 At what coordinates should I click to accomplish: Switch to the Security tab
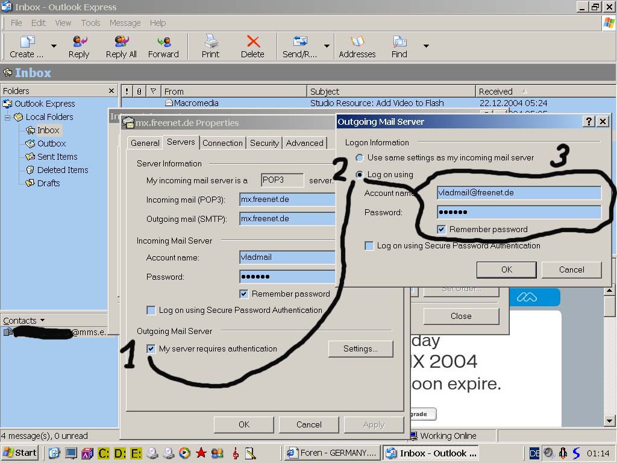point(265,143)
